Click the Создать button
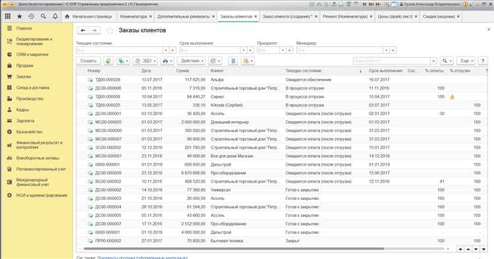Image resolution: width=494 pixels, height=259 pixels. [88, 61]
